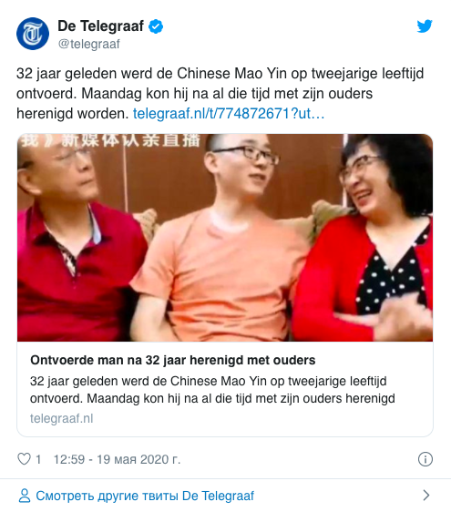
Task: Follow the telegraaf.nl/t/774872671 link in the tweet
Action: pyautogui.click(x=229, y=114)
